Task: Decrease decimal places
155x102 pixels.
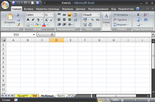Action: click(x=90, y=25)
